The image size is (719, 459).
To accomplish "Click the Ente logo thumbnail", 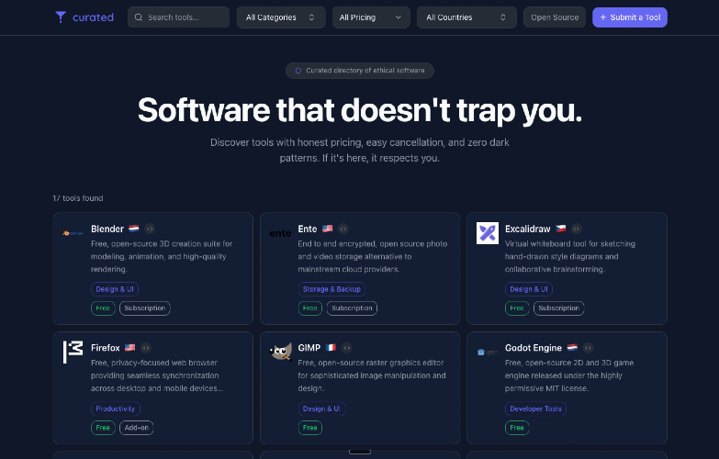I will (x=280, y=233).
